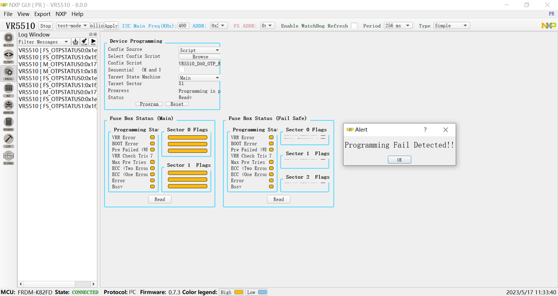Select the PROG programming sidebar icon
The image size is (558, 296).
(8, 73)
